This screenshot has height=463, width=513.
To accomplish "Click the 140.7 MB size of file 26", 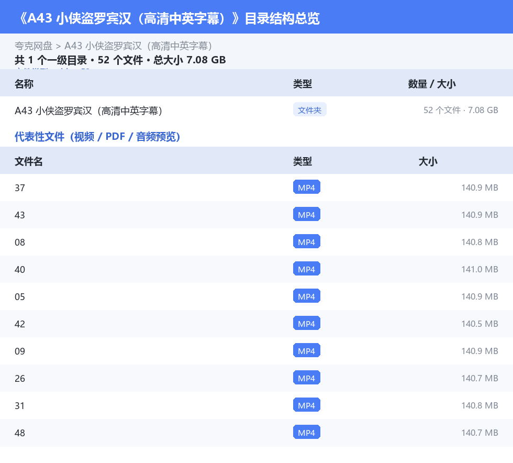I will pos(479,378).
